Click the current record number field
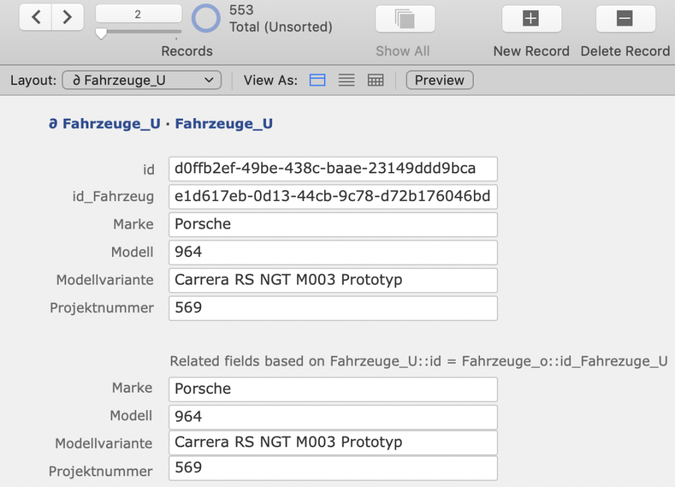Screen dimensions: 675x487 [x=138, y=14]
